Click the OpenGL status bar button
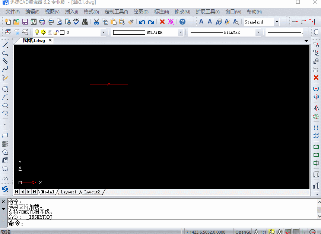This screenshot has width=321, height=234. (243, 232)
